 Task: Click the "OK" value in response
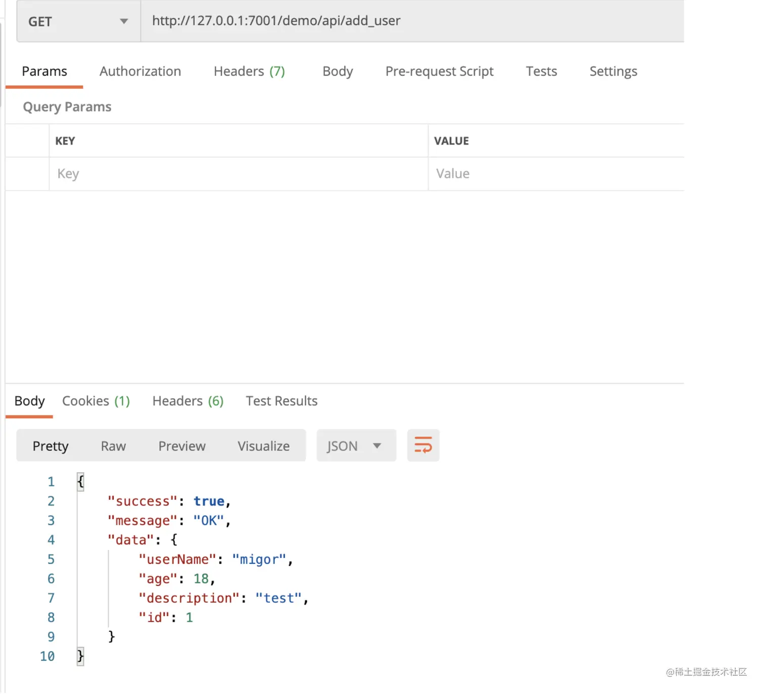(209, 521)
